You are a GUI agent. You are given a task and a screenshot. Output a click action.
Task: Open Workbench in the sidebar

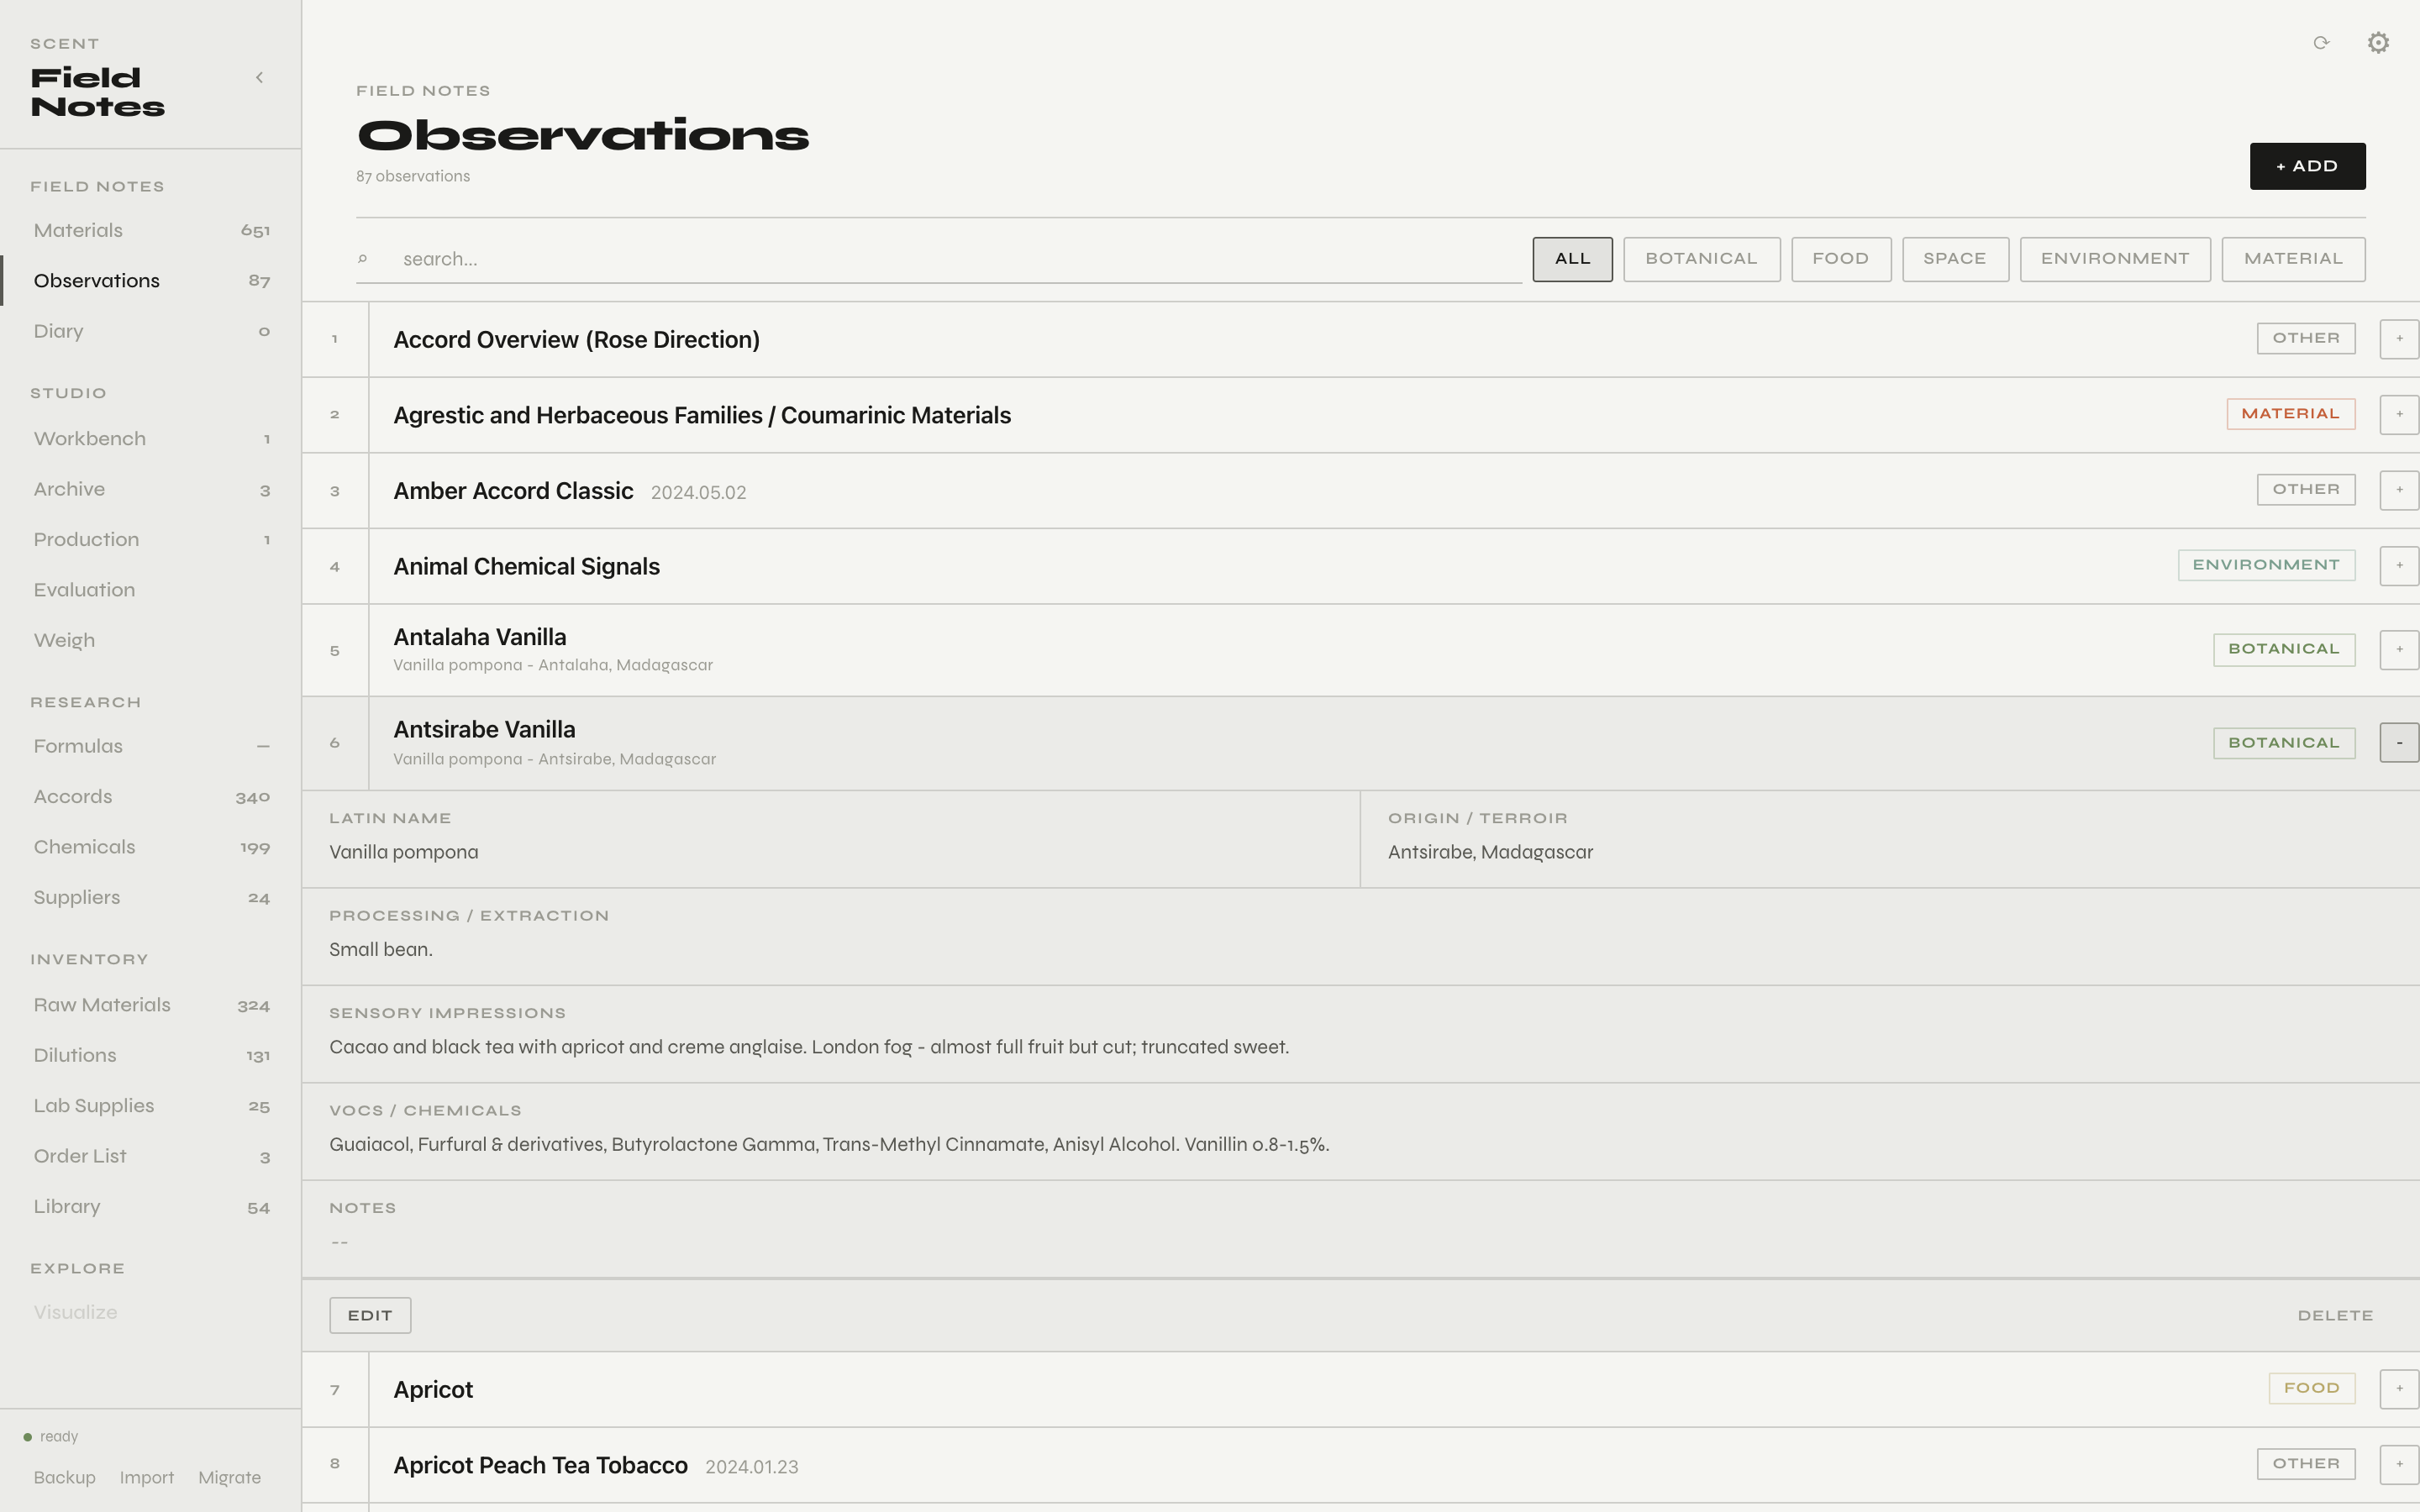tap(151, 439)
